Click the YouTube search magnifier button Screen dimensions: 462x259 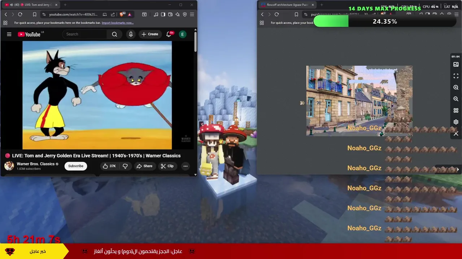(114, 34)
